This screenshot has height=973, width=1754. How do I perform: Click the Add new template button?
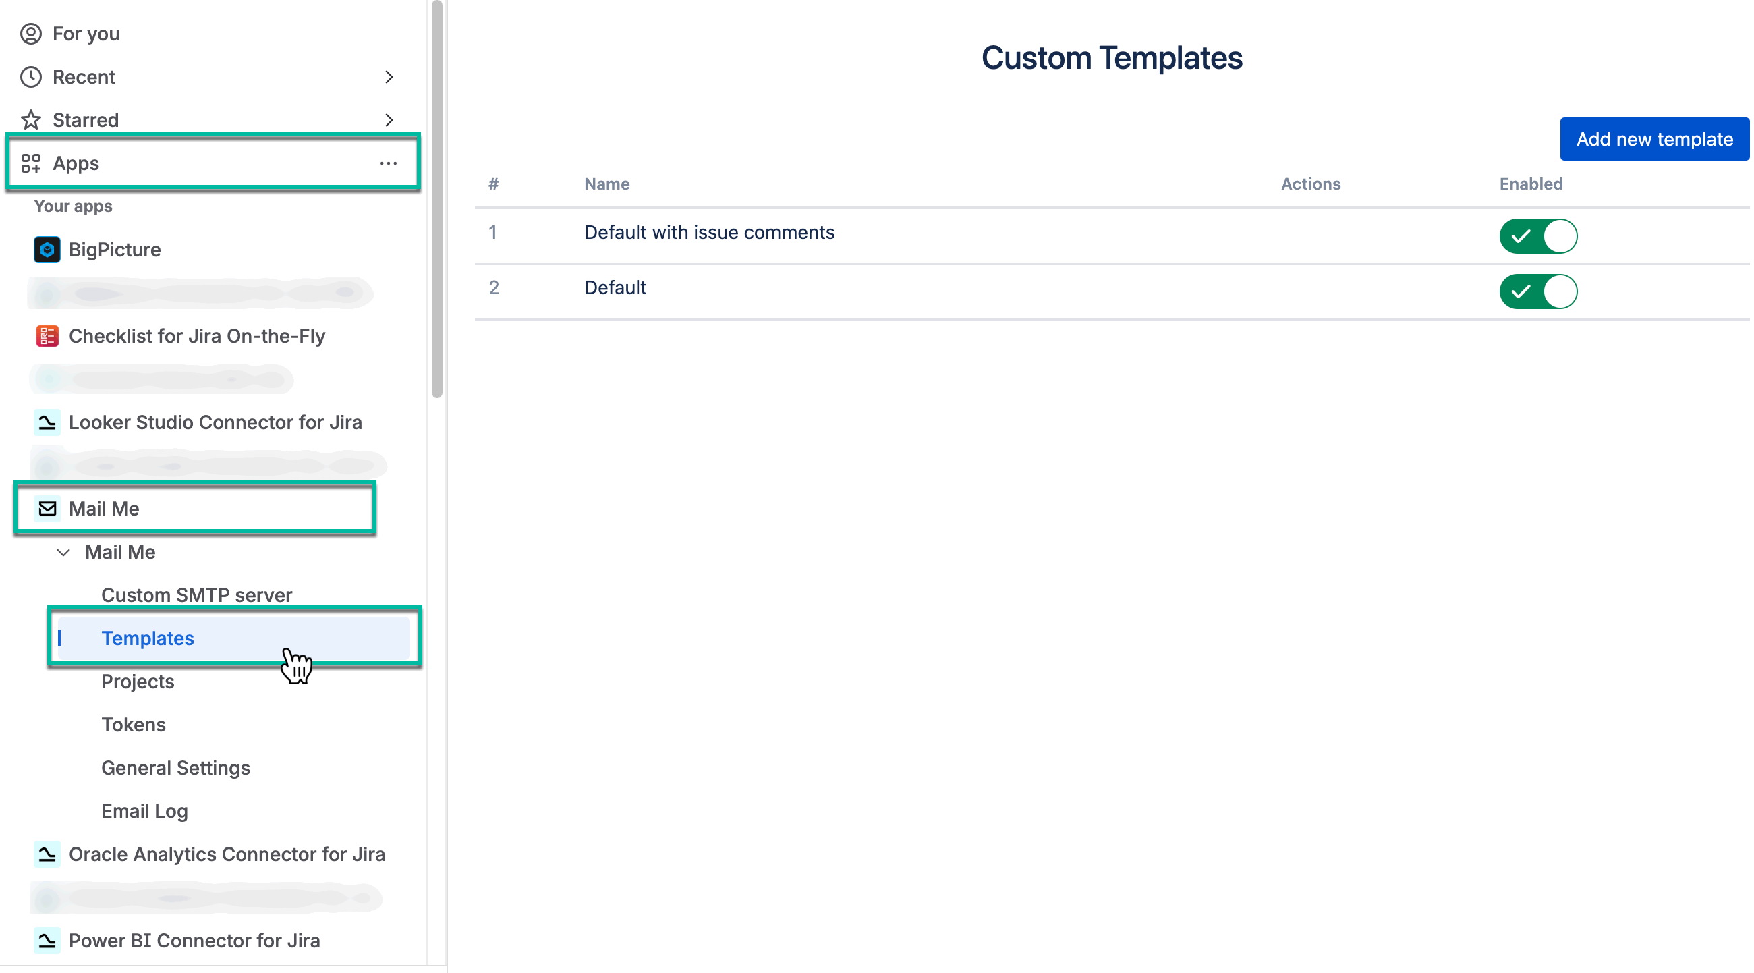coord(1654,140)
